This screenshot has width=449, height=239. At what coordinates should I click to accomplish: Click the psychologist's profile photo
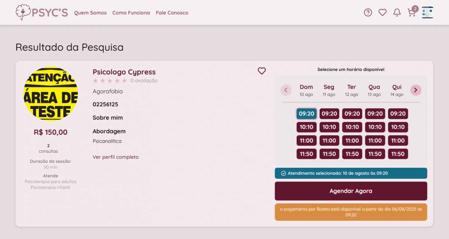51,94
